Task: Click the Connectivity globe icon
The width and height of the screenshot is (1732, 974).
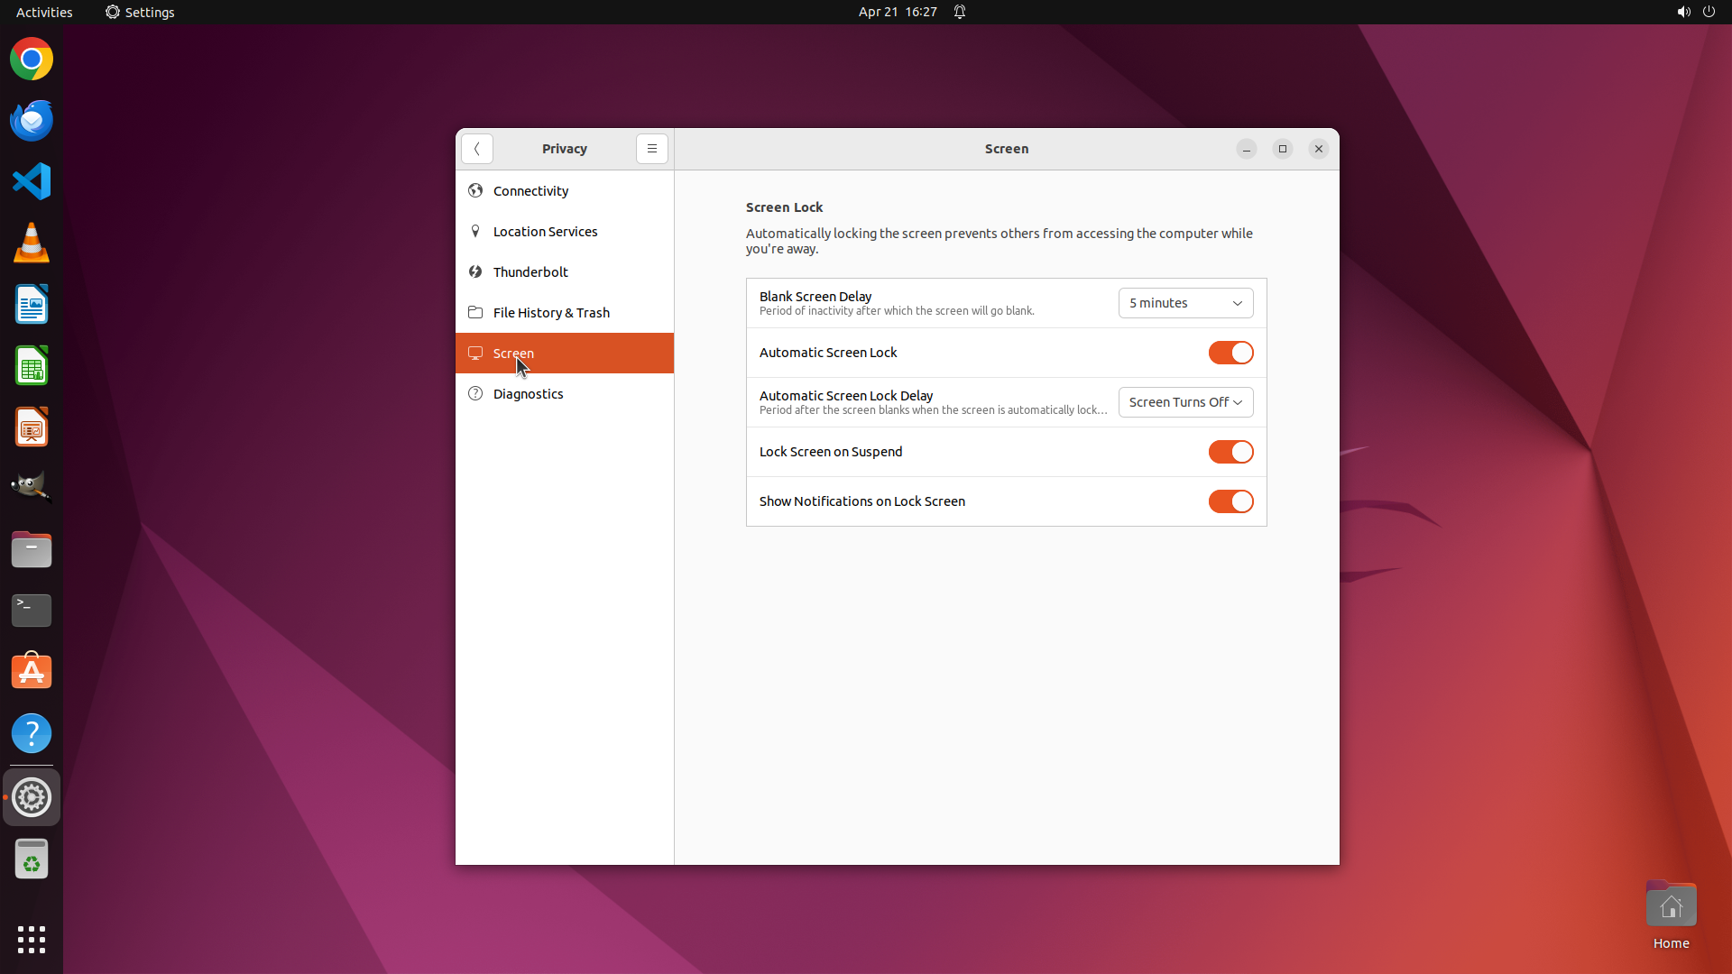Action: click(x=475, y=190)
